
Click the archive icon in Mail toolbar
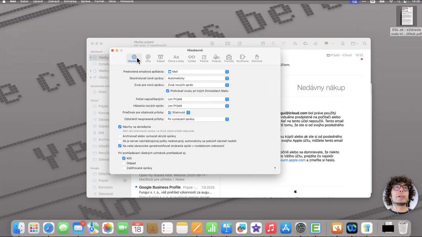(x=263, y=43)
